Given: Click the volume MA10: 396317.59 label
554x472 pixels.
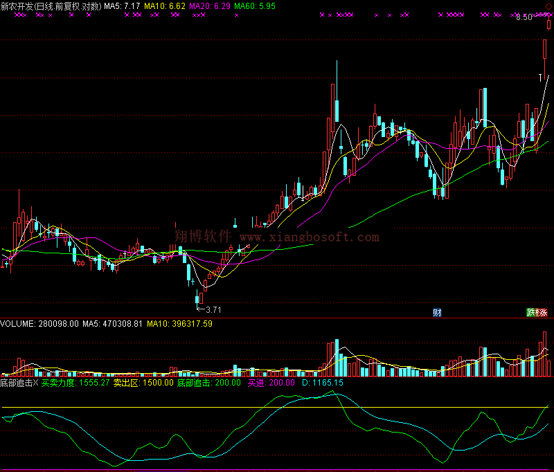Looking at the screenshot, I should 179,324.
